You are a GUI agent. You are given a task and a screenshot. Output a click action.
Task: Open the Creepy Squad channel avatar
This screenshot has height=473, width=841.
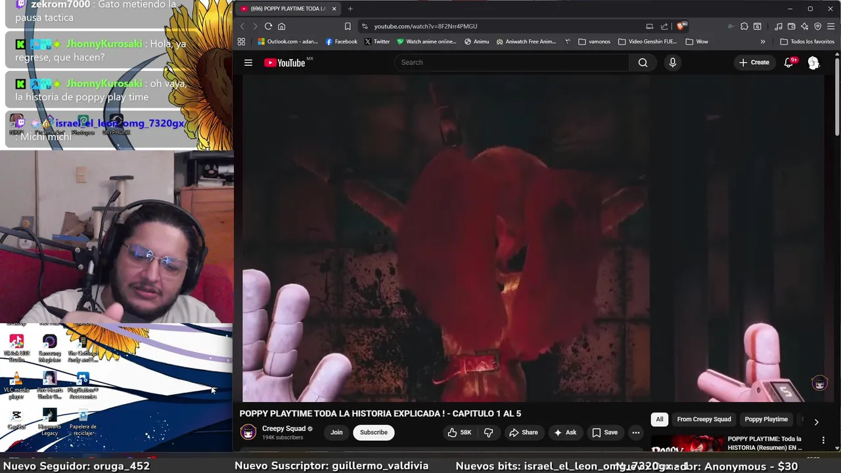pos(248,432)
